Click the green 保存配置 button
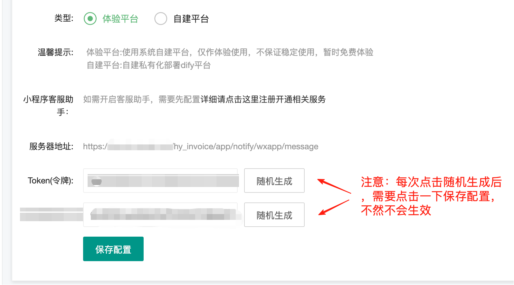Image resolution: width=514 pixels, height=285 pixels. pos(113,249)
